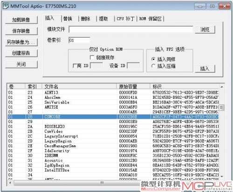
Task: Select the SmiVariable module row
Action: tap(113, 102)
